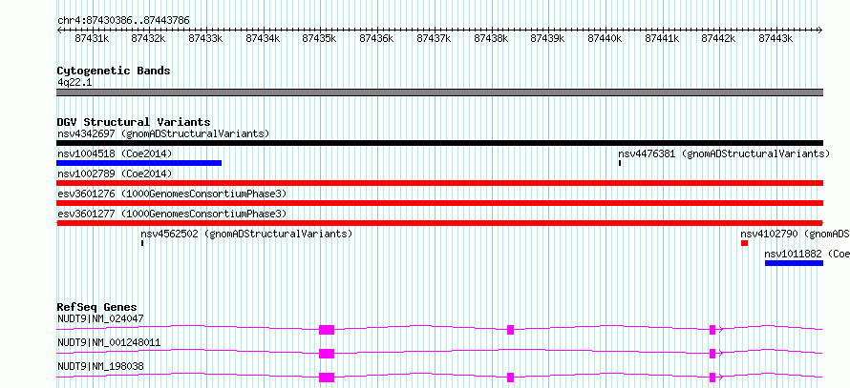Open the esv3601276 red variant bar
This screenshot has height=388, width=850.
coord(439,203)
